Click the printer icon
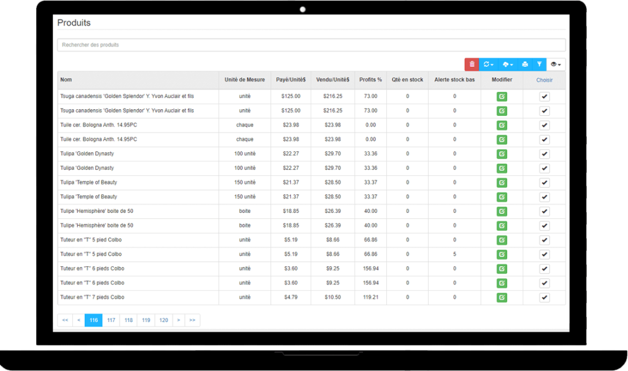This screenshot has width=628, height=371. click(525, 64)
